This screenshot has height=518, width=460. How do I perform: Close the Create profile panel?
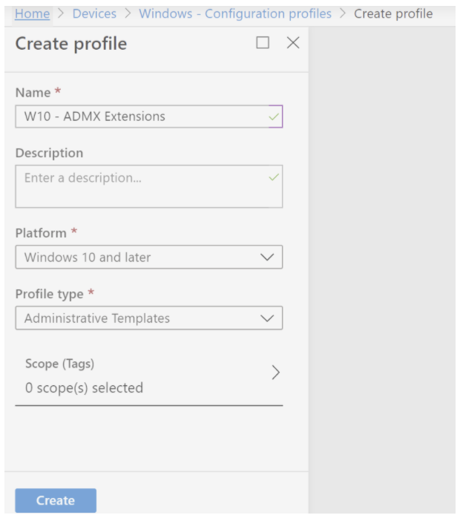click(293, 43)
